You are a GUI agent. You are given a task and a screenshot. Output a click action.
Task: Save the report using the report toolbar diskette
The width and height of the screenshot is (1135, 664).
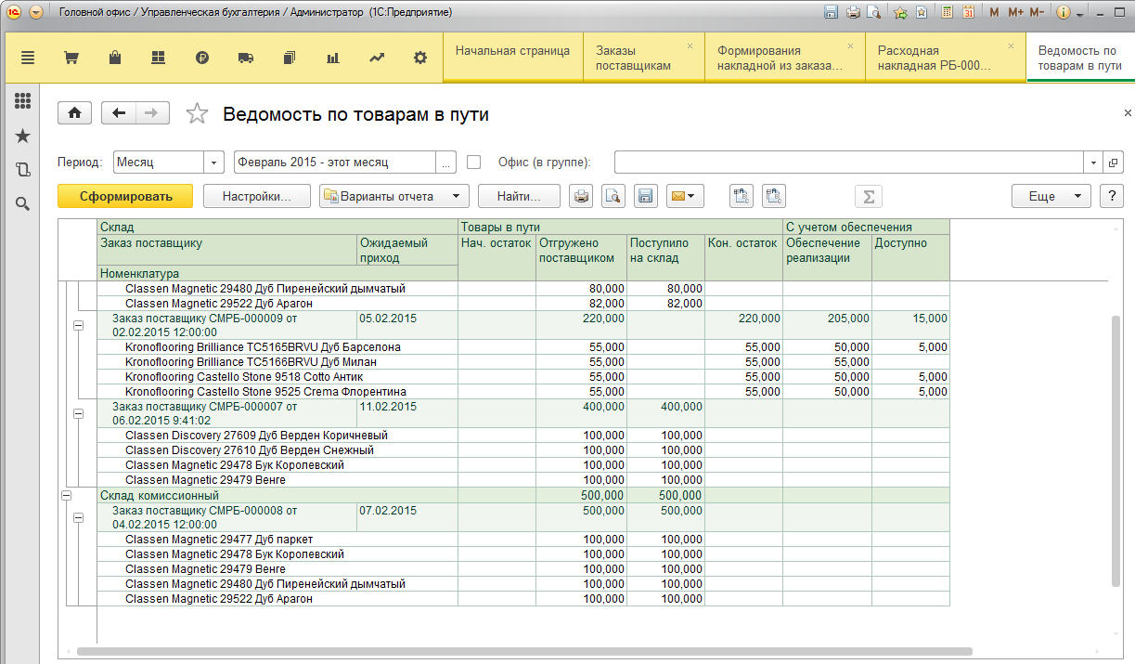pos(645,196)
